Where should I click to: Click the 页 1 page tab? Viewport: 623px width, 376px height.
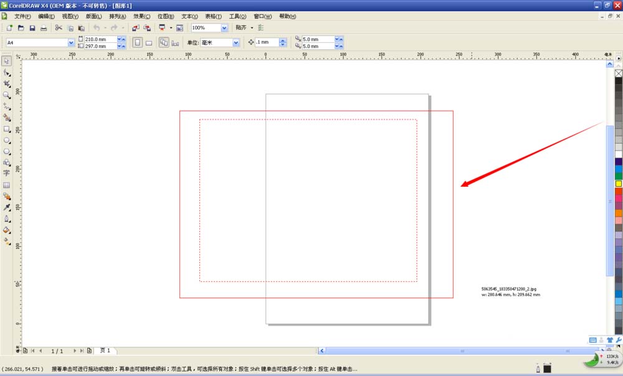pyautogui.click(x=105, y=350)
